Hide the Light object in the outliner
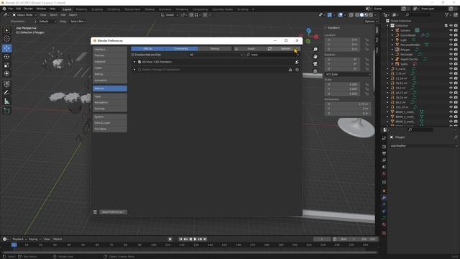460x259 pixels. pos(451,40)
